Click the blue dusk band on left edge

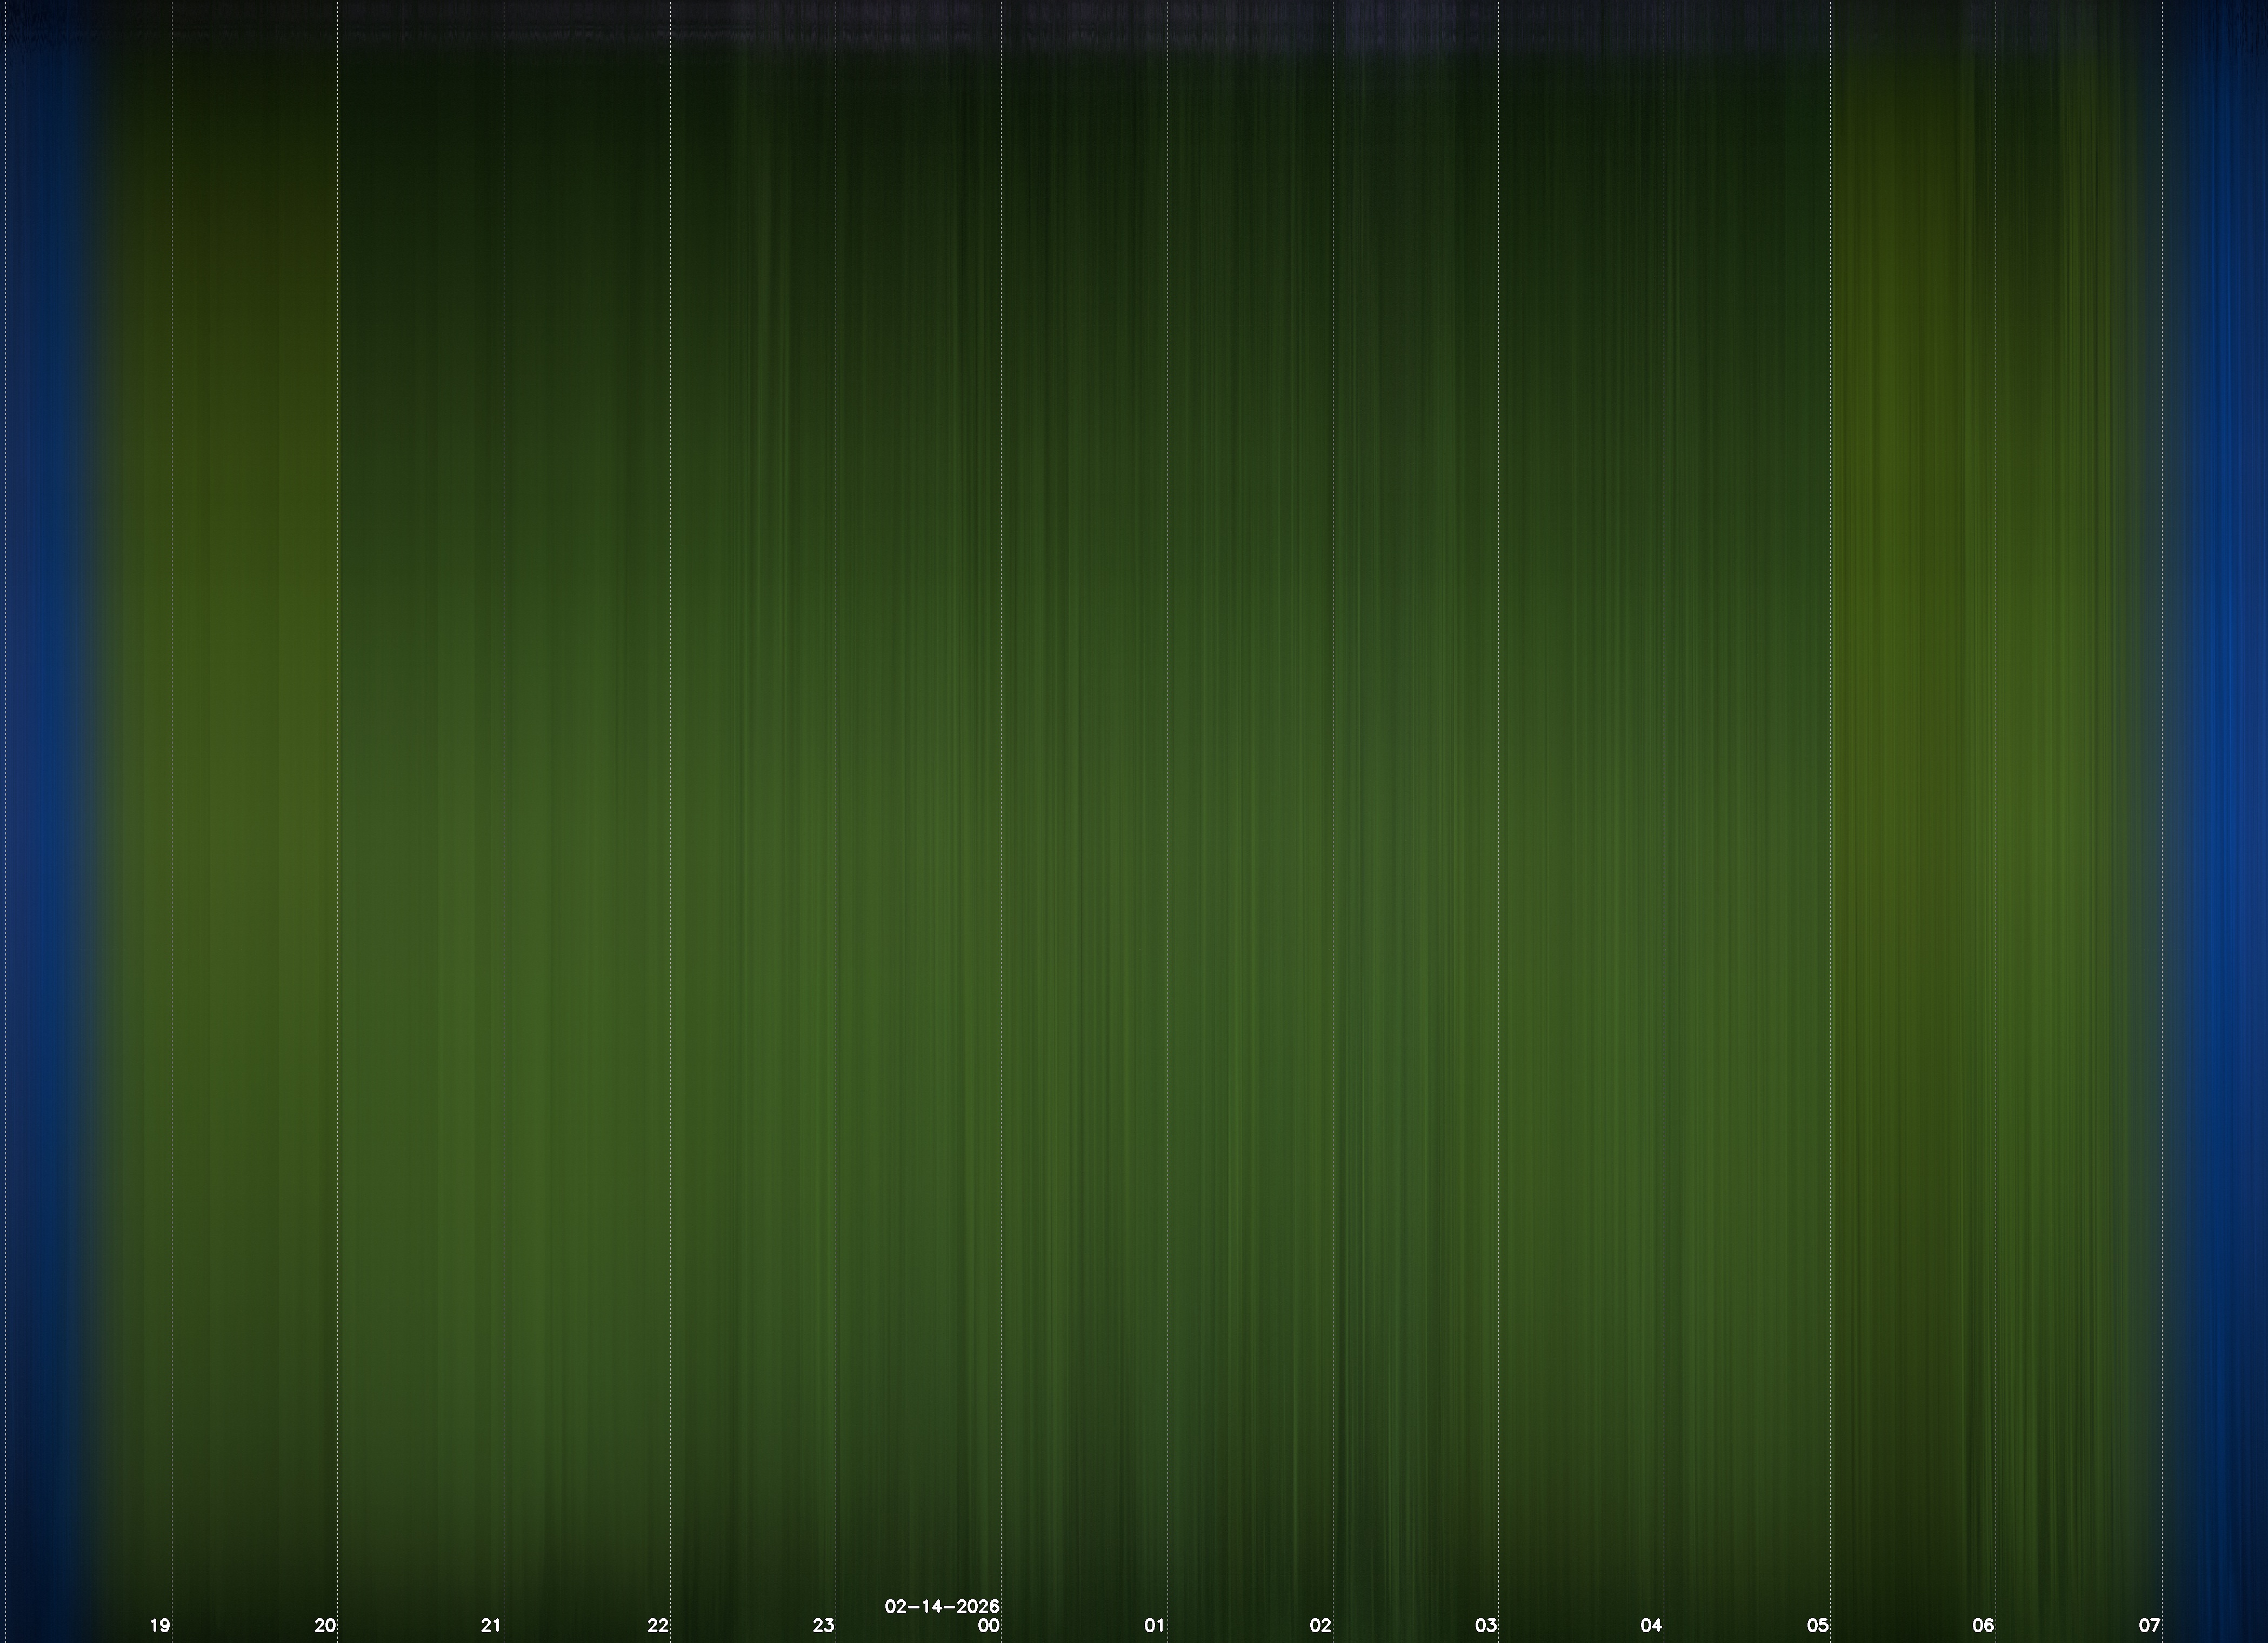point(45,800)
